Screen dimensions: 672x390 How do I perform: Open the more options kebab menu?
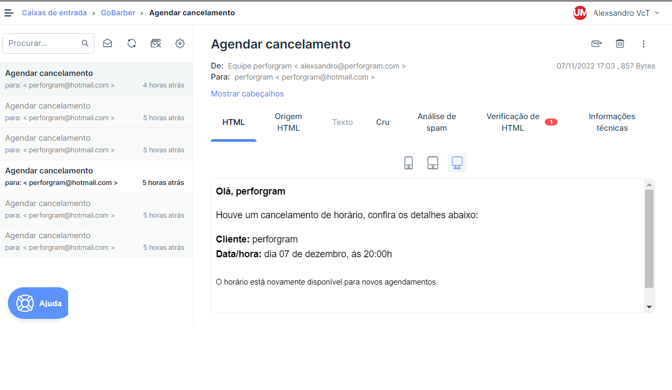point(643,44)
